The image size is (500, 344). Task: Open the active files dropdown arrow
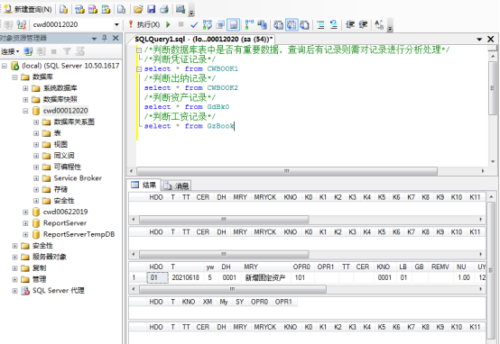click(479, 39)
